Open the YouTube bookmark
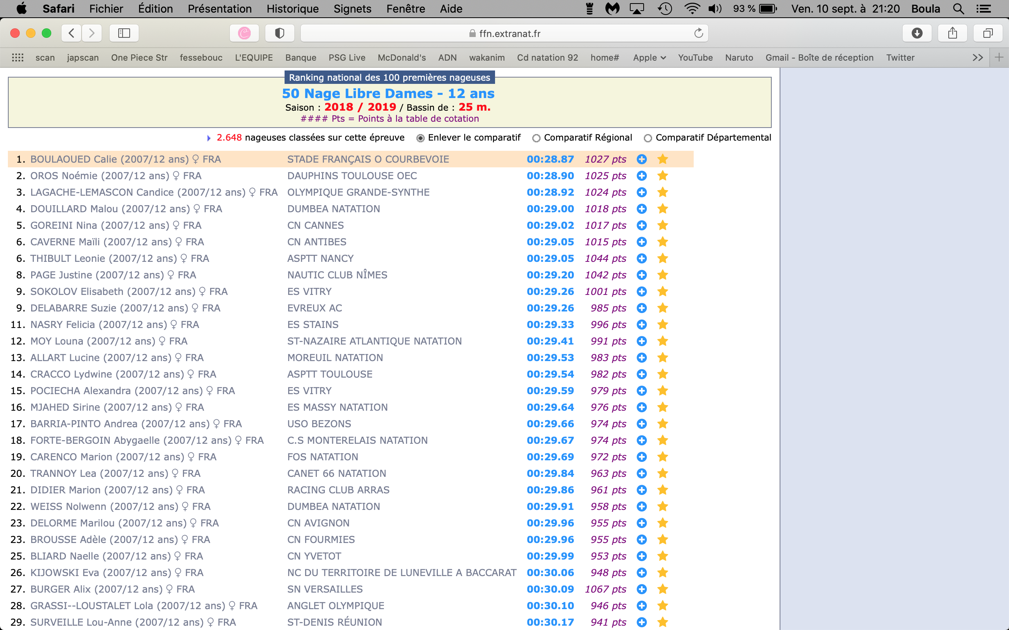The image size is (1009, 630). pos(695,57)
